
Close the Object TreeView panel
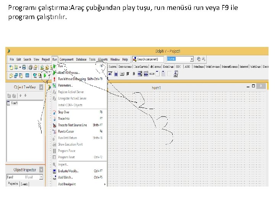pos(41,87)
